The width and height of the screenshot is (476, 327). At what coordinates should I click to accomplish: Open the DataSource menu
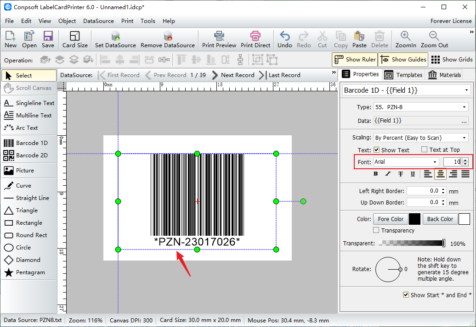coord(98,21)
